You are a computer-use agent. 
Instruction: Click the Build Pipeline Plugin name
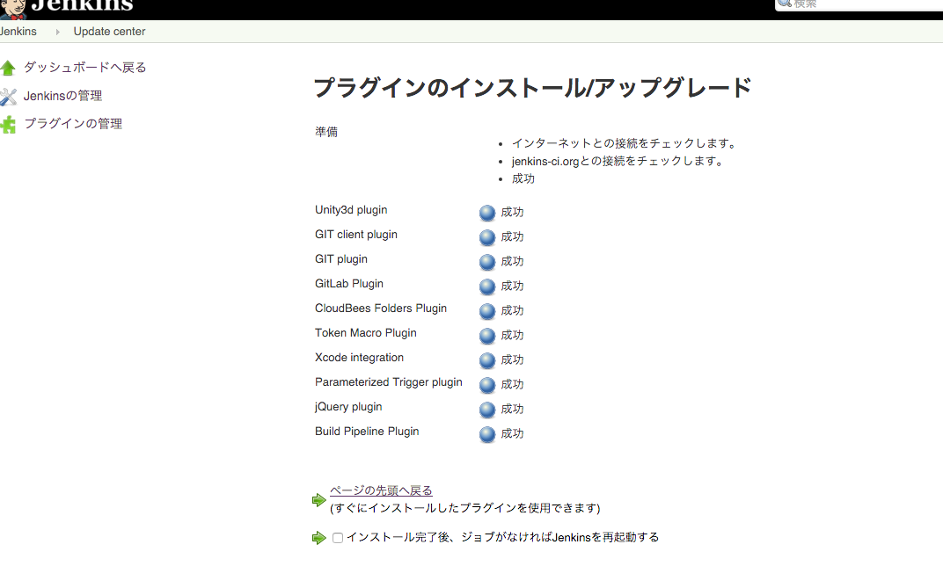[367, 432]
